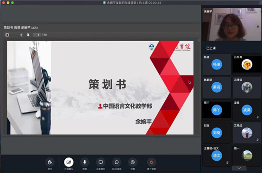This screenshot has width=262, height=173.
Task: Click muted mic icon on 艾艳红 tile
Action: [x=257, y=140]
